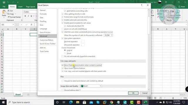The width and height of the screenshot is (188, 105).
Task: Toggle Show Insert Options buttons checkbox
Action: [63, 68]
